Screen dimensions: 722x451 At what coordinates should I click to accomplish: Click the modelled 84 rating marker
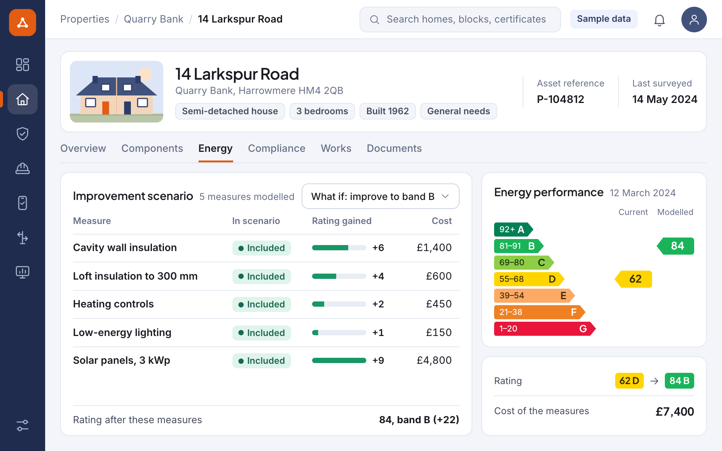click(x=675, y=246)
